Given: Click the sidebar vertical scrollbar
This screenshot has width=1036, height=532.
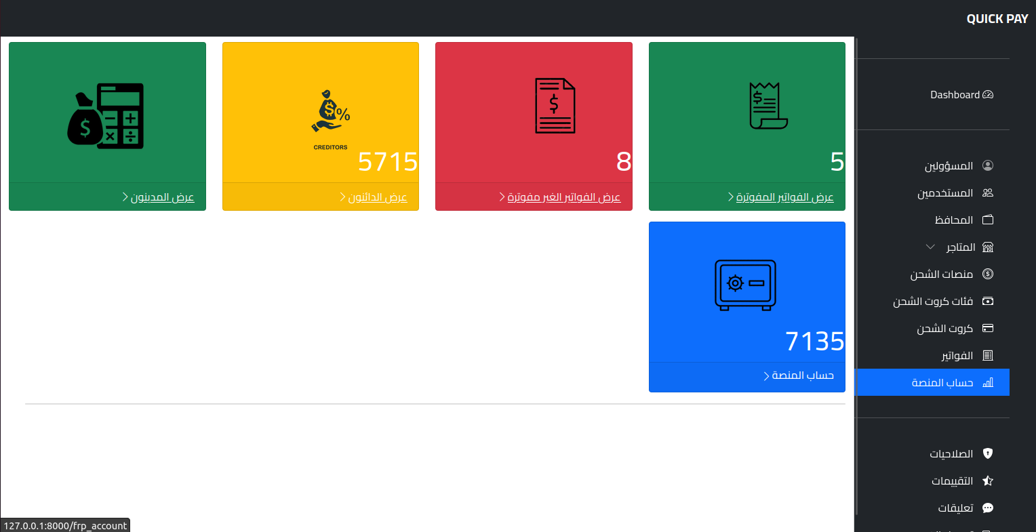Looking at the screenshot, I should (x=856, y=271).
